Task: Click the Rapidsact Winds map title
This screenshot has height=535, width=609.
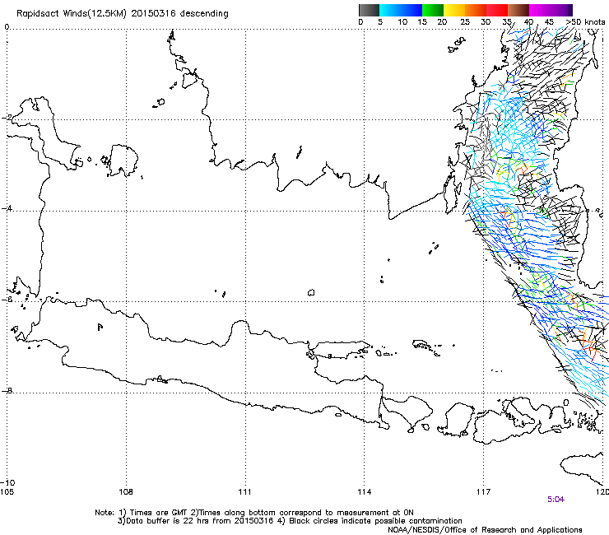Action: coord(123,13)
